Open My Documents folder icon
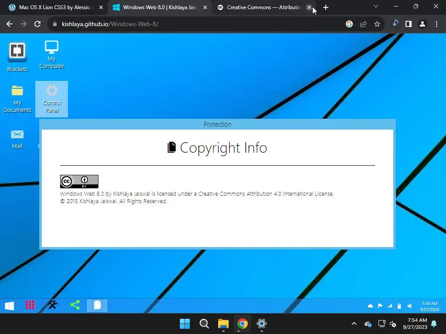The height and width of the screenshot is (334, 446). 17,99
